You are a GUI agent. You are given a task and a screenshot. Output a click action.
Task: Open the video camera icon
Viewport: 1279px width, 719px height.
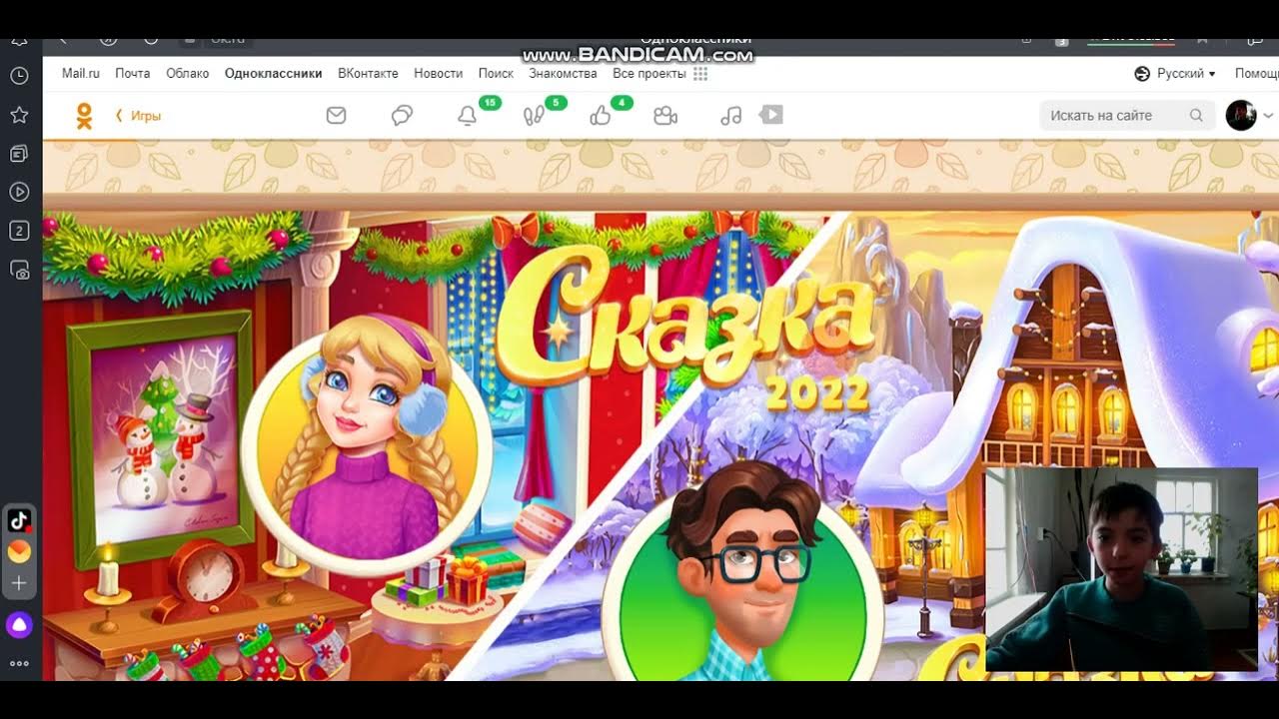665,116
